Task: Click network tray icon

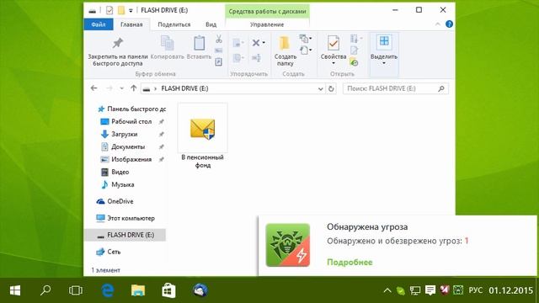Action: click(x=415, y=290)
